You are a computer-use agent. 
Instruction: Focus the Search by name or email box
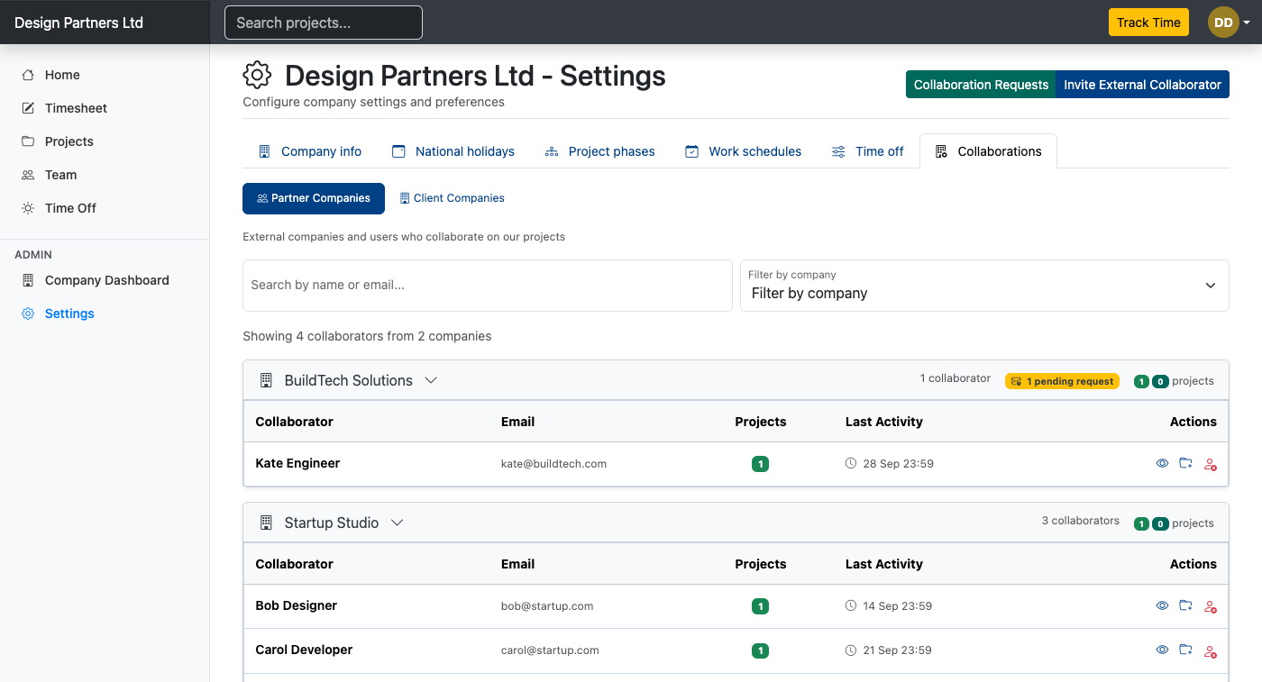click(488, 286)
